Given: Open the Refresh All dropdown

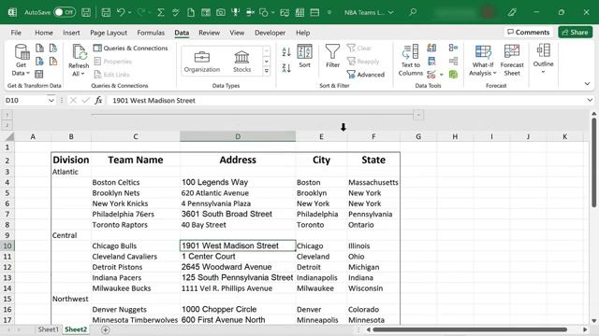Looking at the screenshot, I should pyautogui.click(x=79, y=69).
